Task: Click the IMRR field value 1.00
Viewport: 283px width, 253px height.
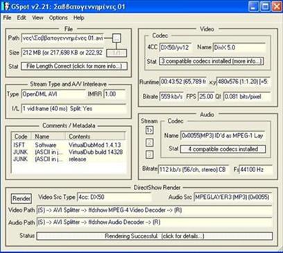Action: pos(114,94)
